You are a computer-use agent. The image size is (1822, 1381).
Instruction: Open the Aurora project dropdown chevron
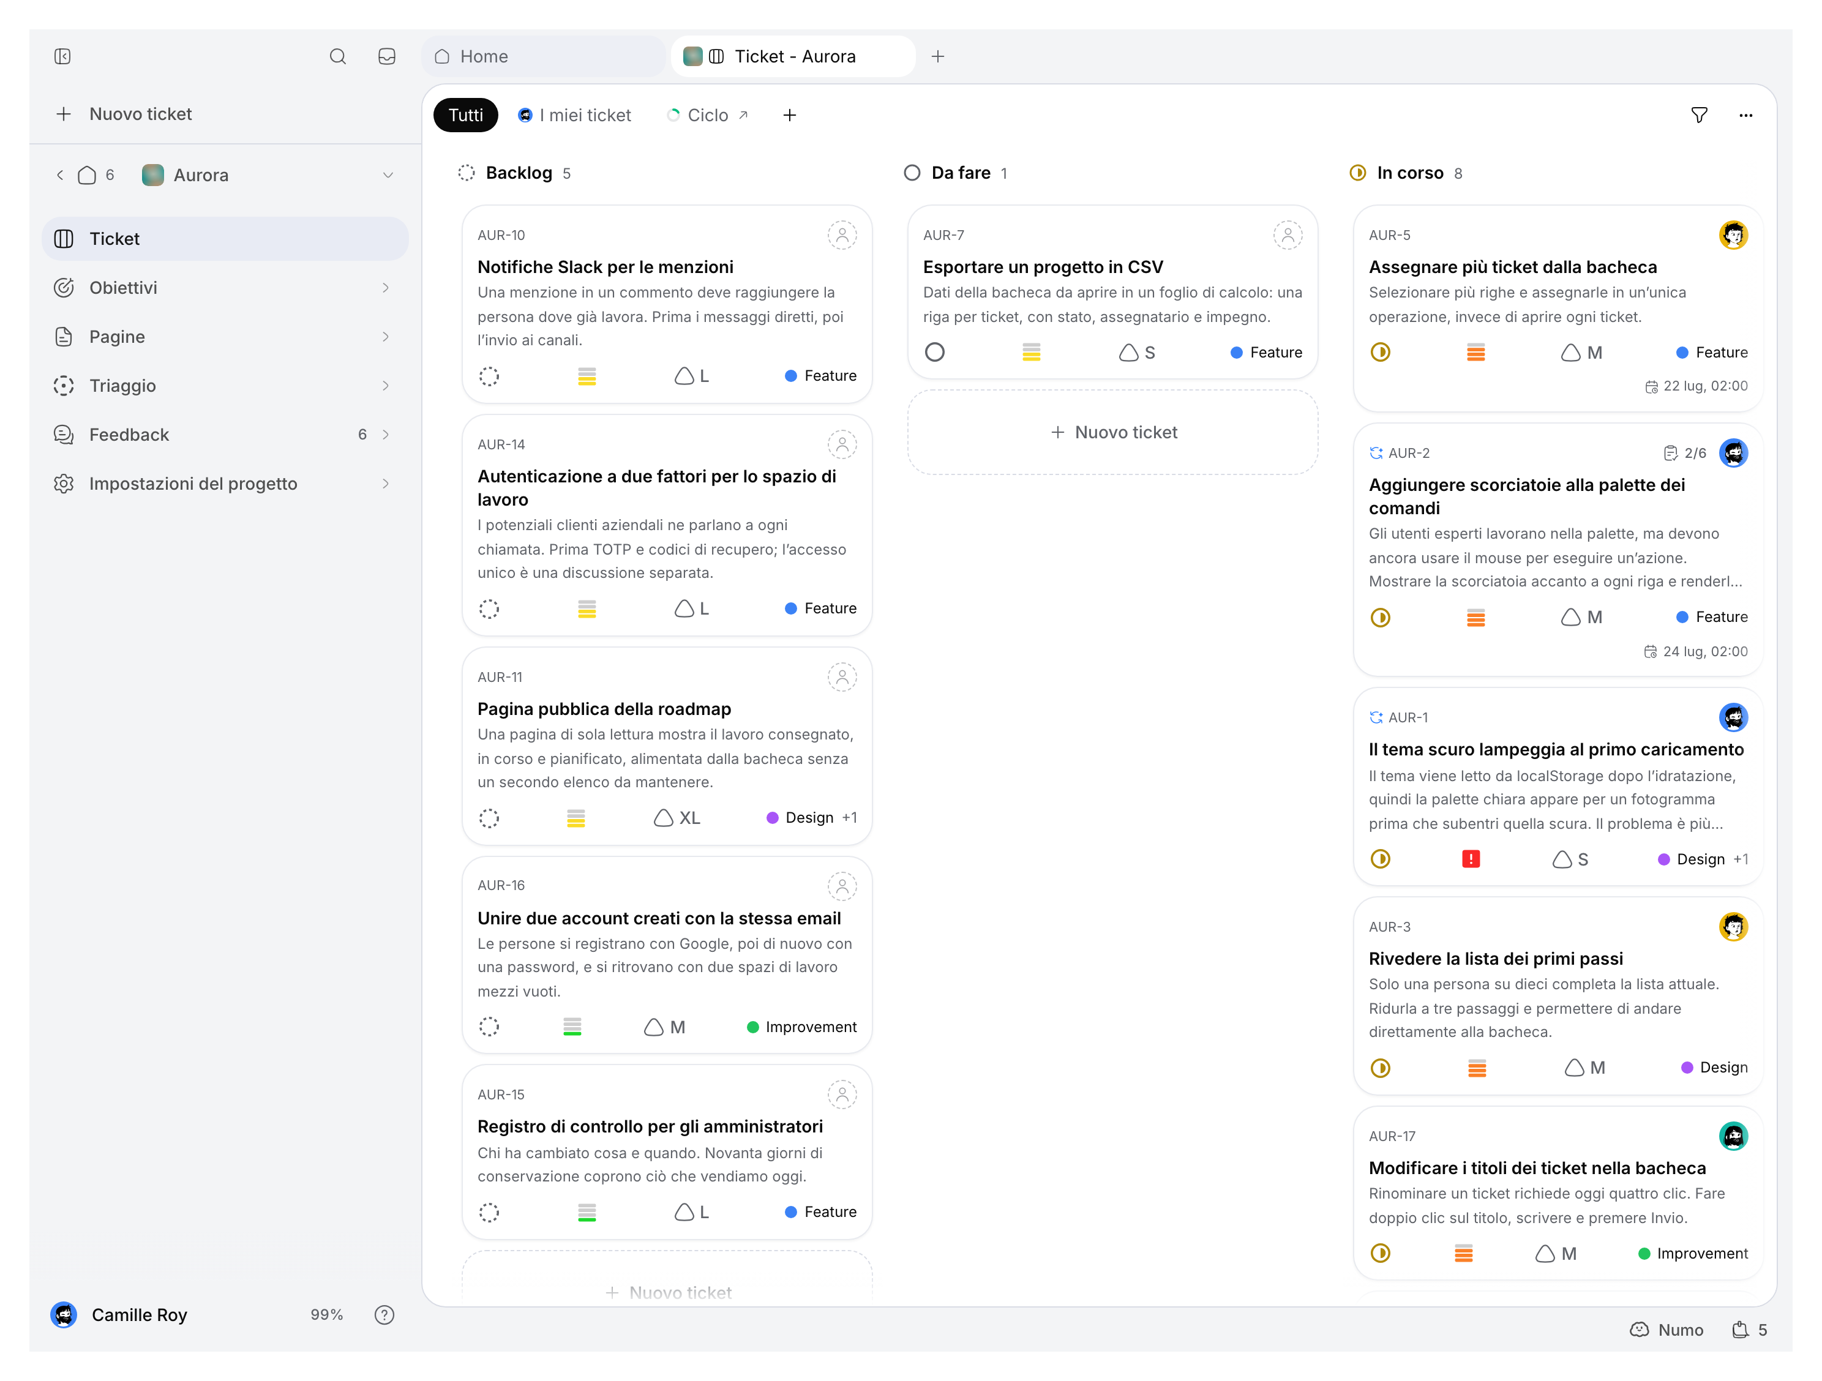[x=388, y=176]
